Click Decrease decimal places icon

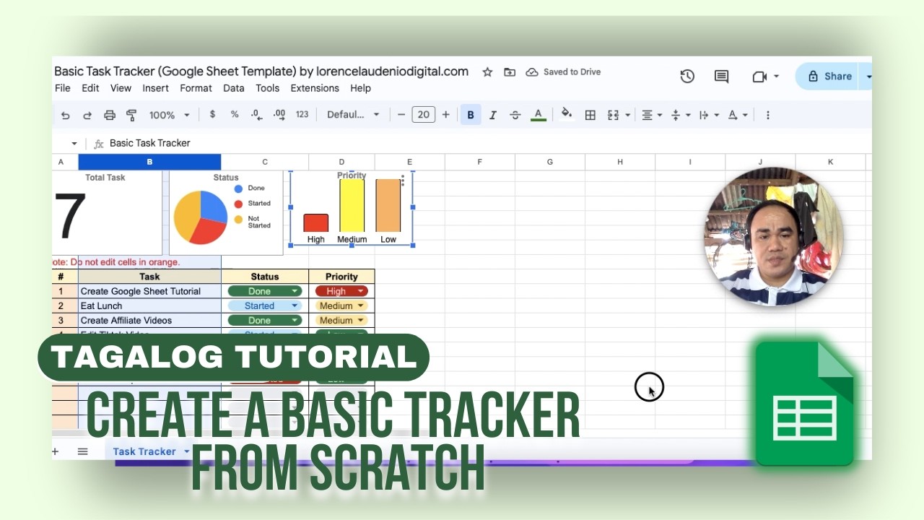[x=256, y=115]
